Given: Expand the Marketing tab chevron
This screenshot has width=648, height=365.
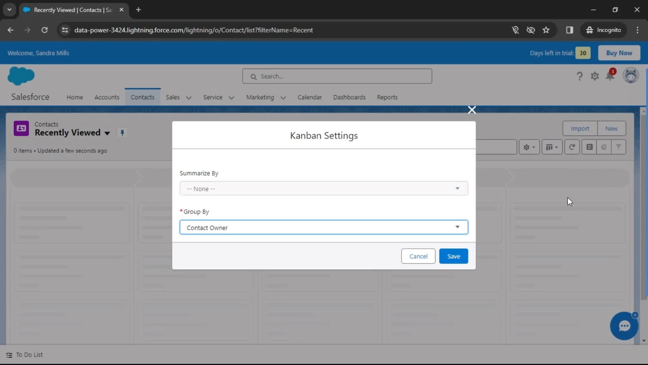Looking at the screenshot, I should pyautogui.click(x=283, y=98).
